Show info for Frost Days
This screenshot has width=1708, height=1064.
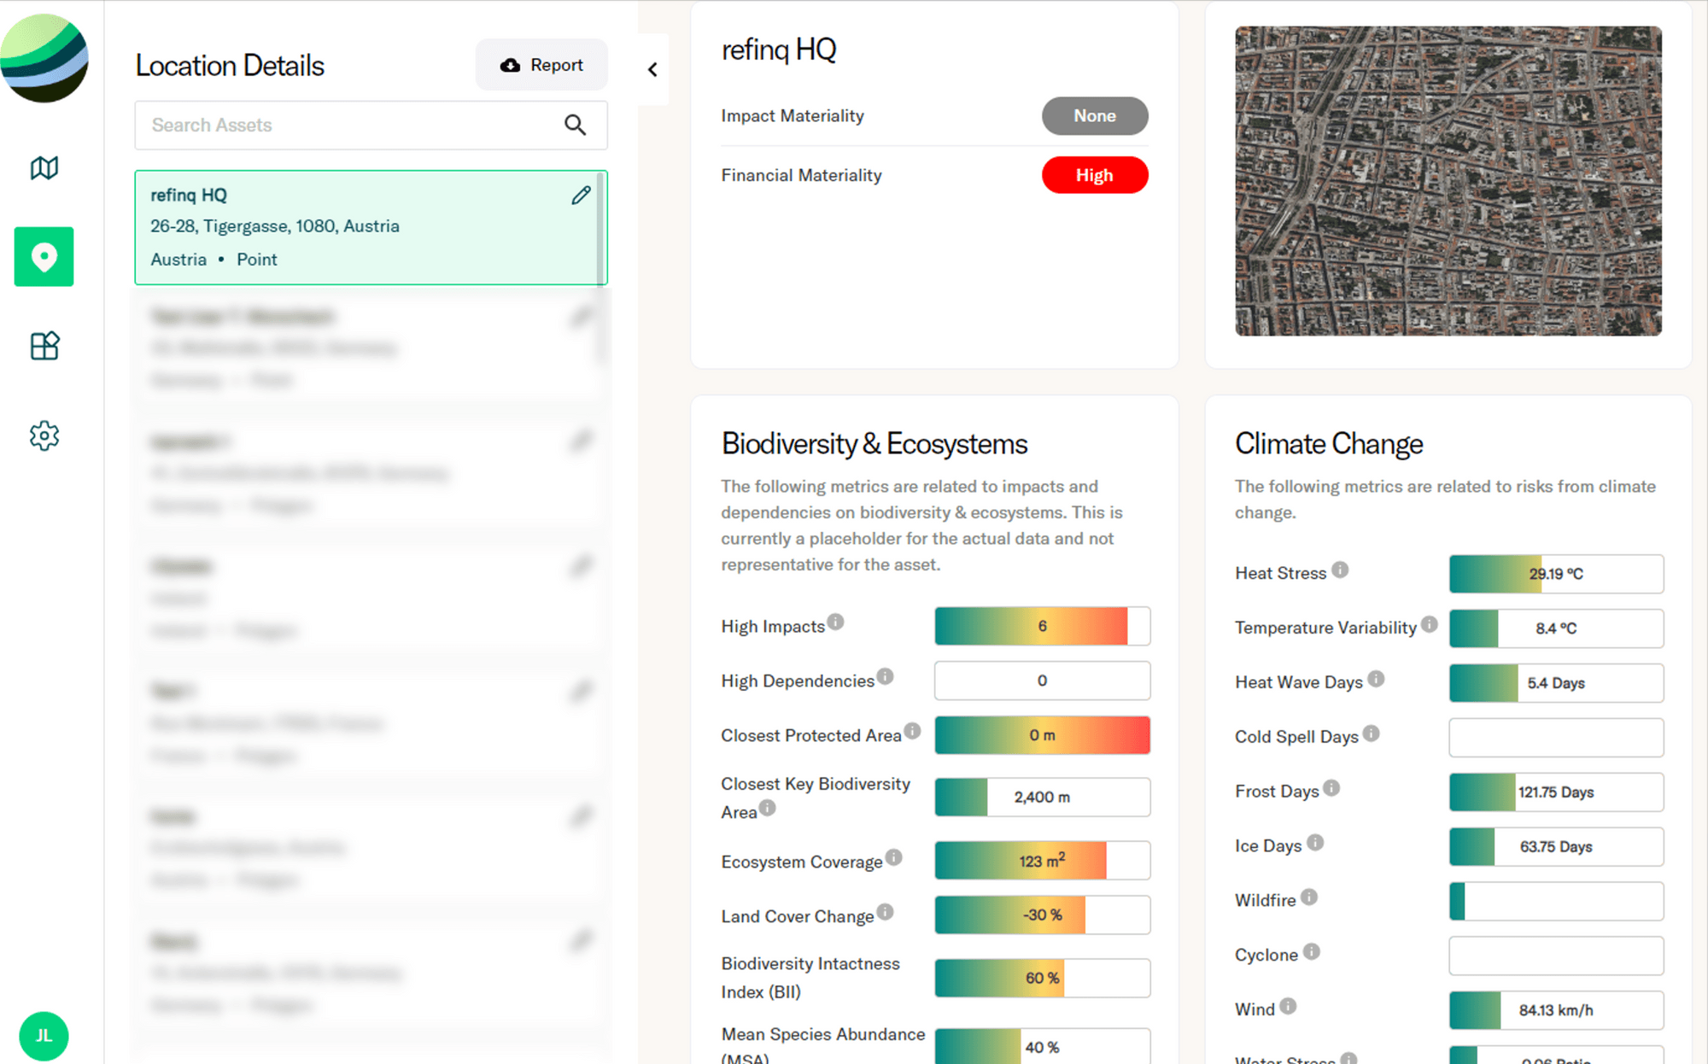(x=1331, y=788)
